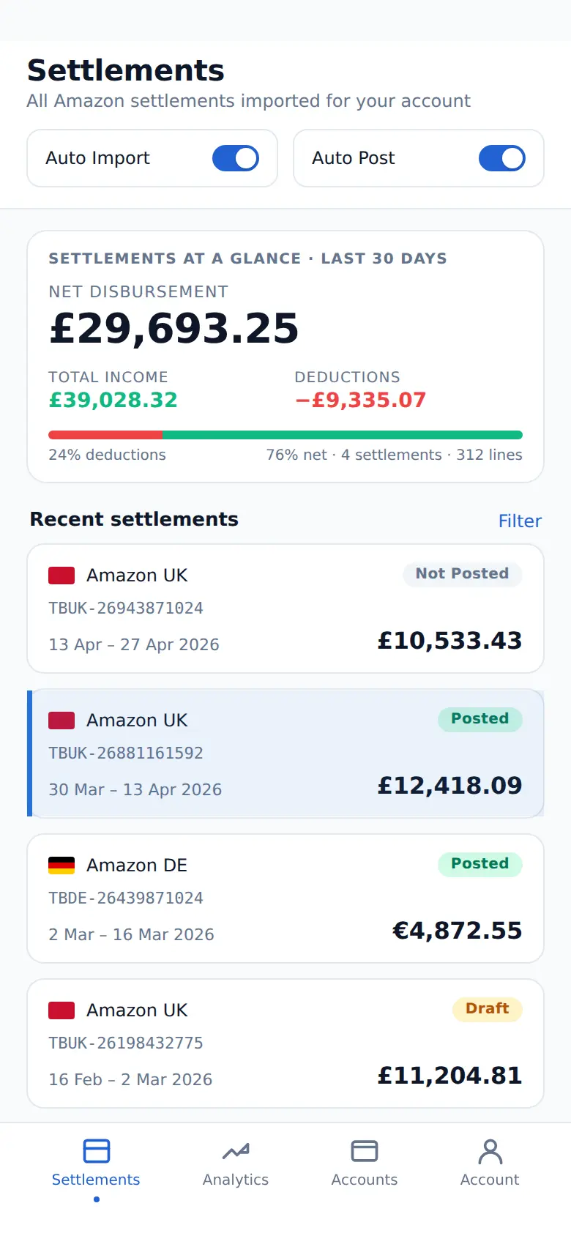Click the Posted badge on Amazon DE
Image resolution: width=571 pixels, height=1236 pixels.
pos(480,864)
